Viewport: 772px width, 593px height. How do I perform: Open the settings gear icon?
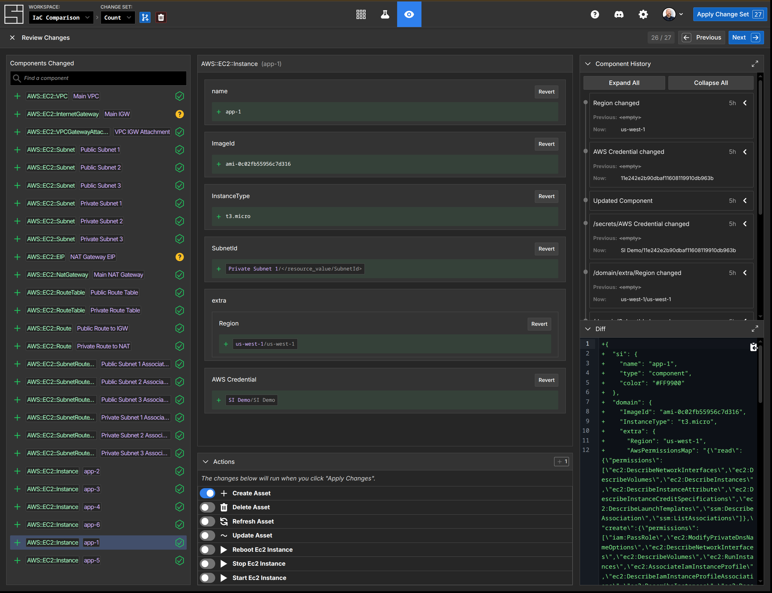[x=643, y=15]
